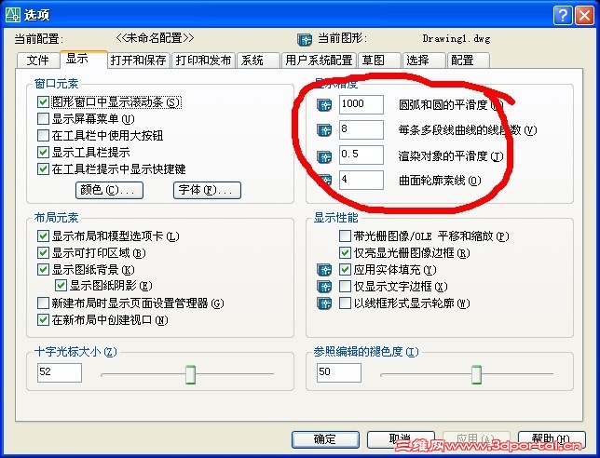The image size is (600, 458).
Task: Switch to the 文件 tab
Action: [x=38, y=60]
